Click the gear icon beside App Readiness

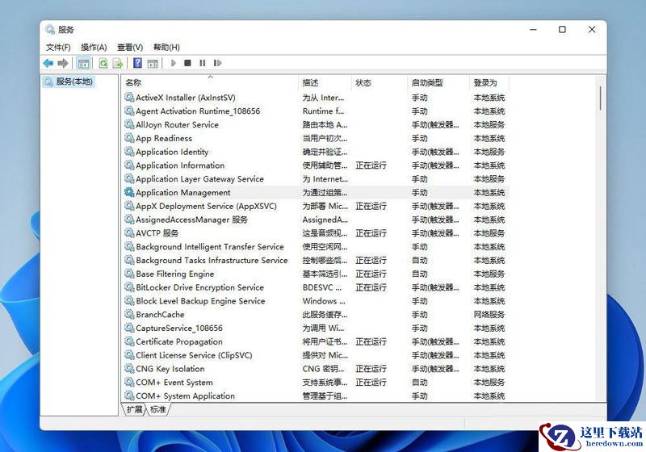coord(129,138)
